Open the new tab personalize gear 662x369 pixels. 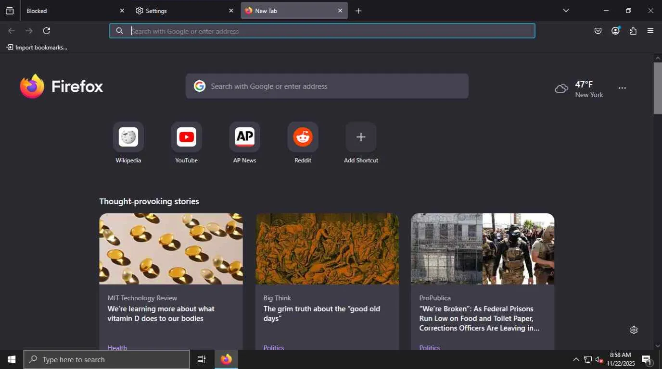point(634,330)
